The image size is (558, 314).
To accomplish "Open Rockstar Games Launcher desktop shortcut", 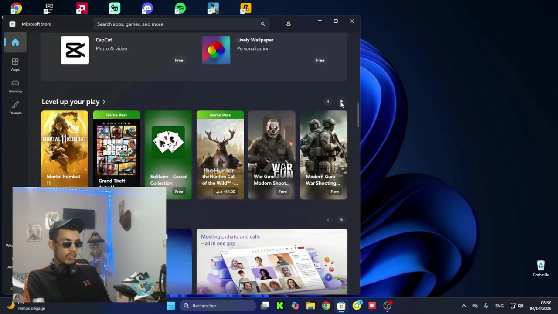I will (x=245, y=8).
